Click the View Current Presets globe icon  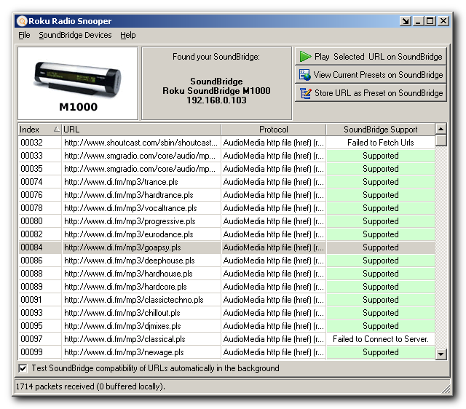point(304,75)
